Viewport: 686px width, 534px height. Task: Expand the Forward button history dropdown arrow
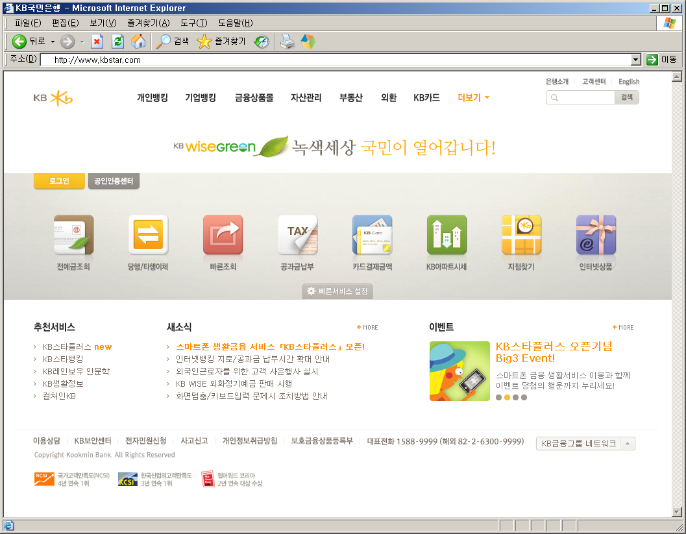[x=82, y=42]
